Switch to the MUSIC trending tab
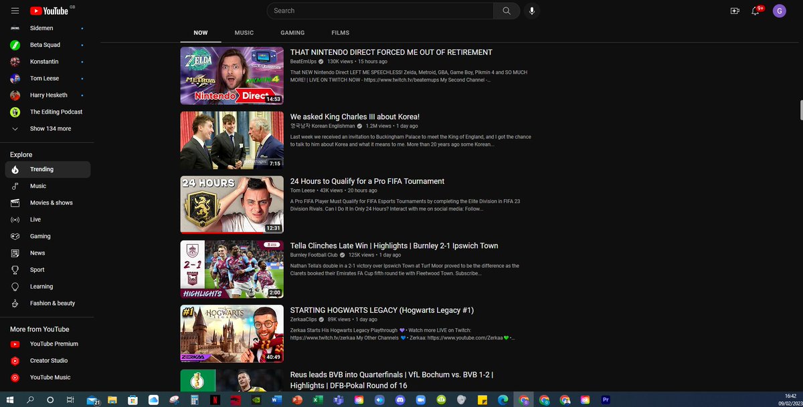 pos(244,33)
